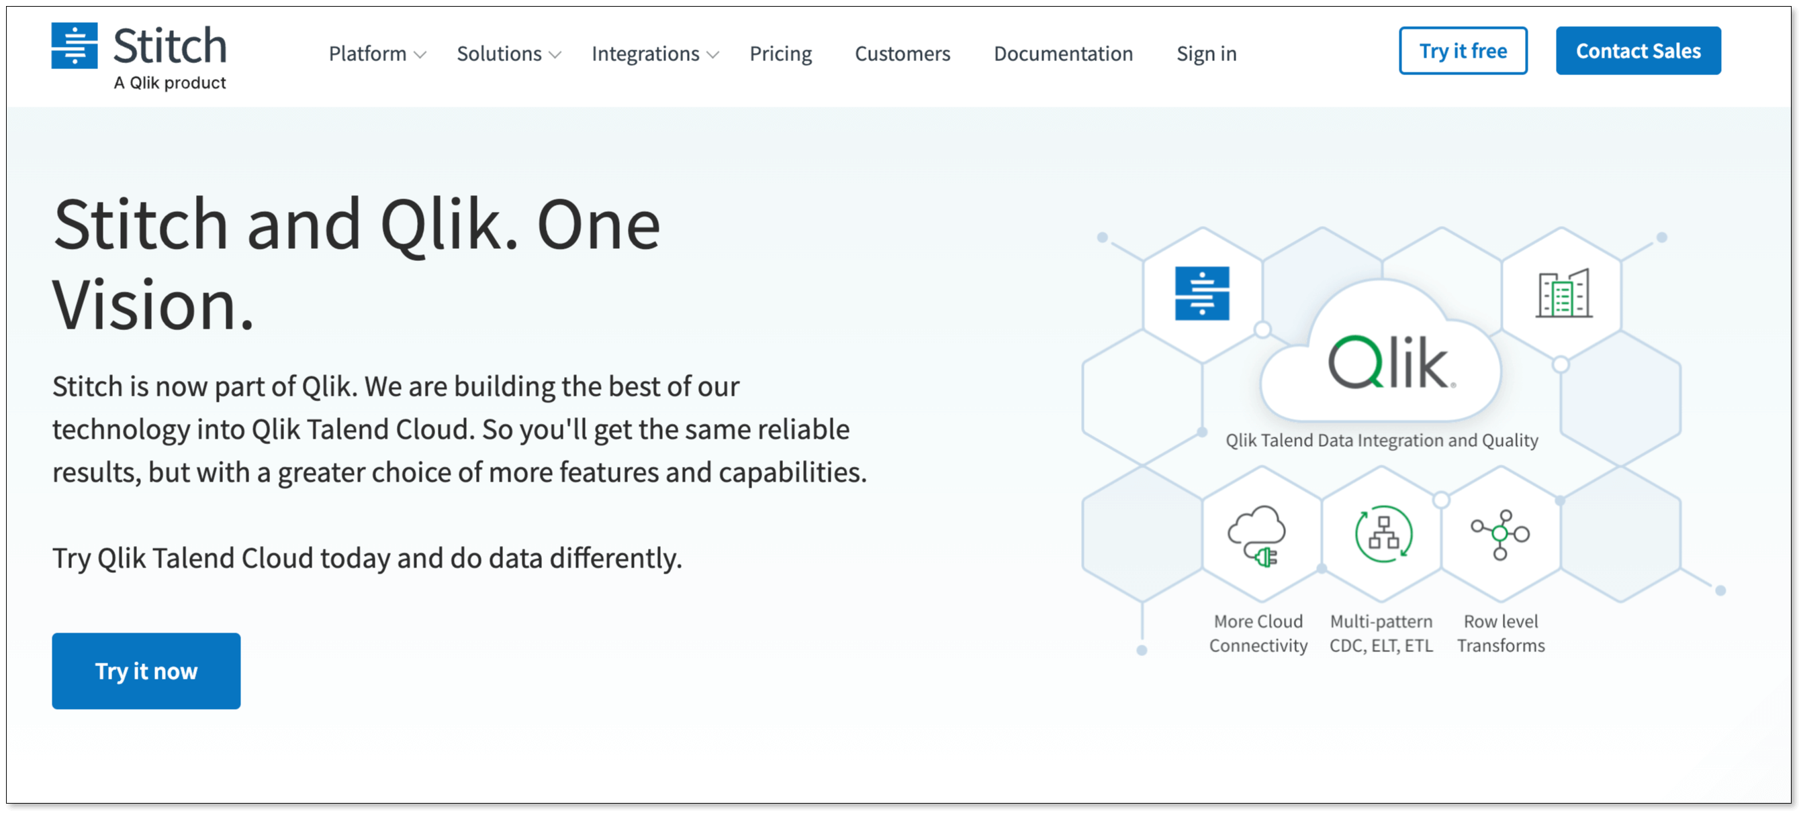Select Sign in from navigation

pos(1206,54)
